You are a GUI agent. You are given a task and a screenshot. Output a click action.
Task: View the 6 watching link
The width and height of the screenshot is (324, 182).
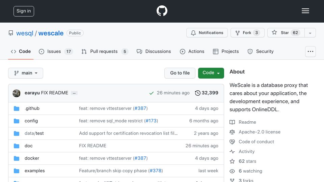click(x=250, y=171)
